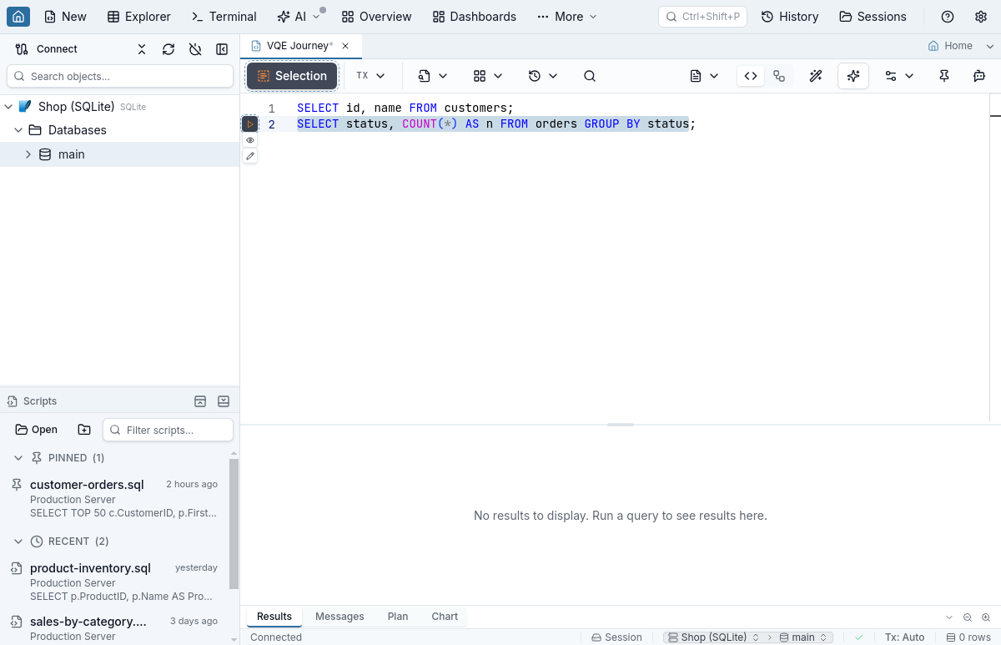This screenshot has height=645, width=1001.
Task: Click the green checkmark status icon
Action: pyautogui.click(x=859, y=637)
